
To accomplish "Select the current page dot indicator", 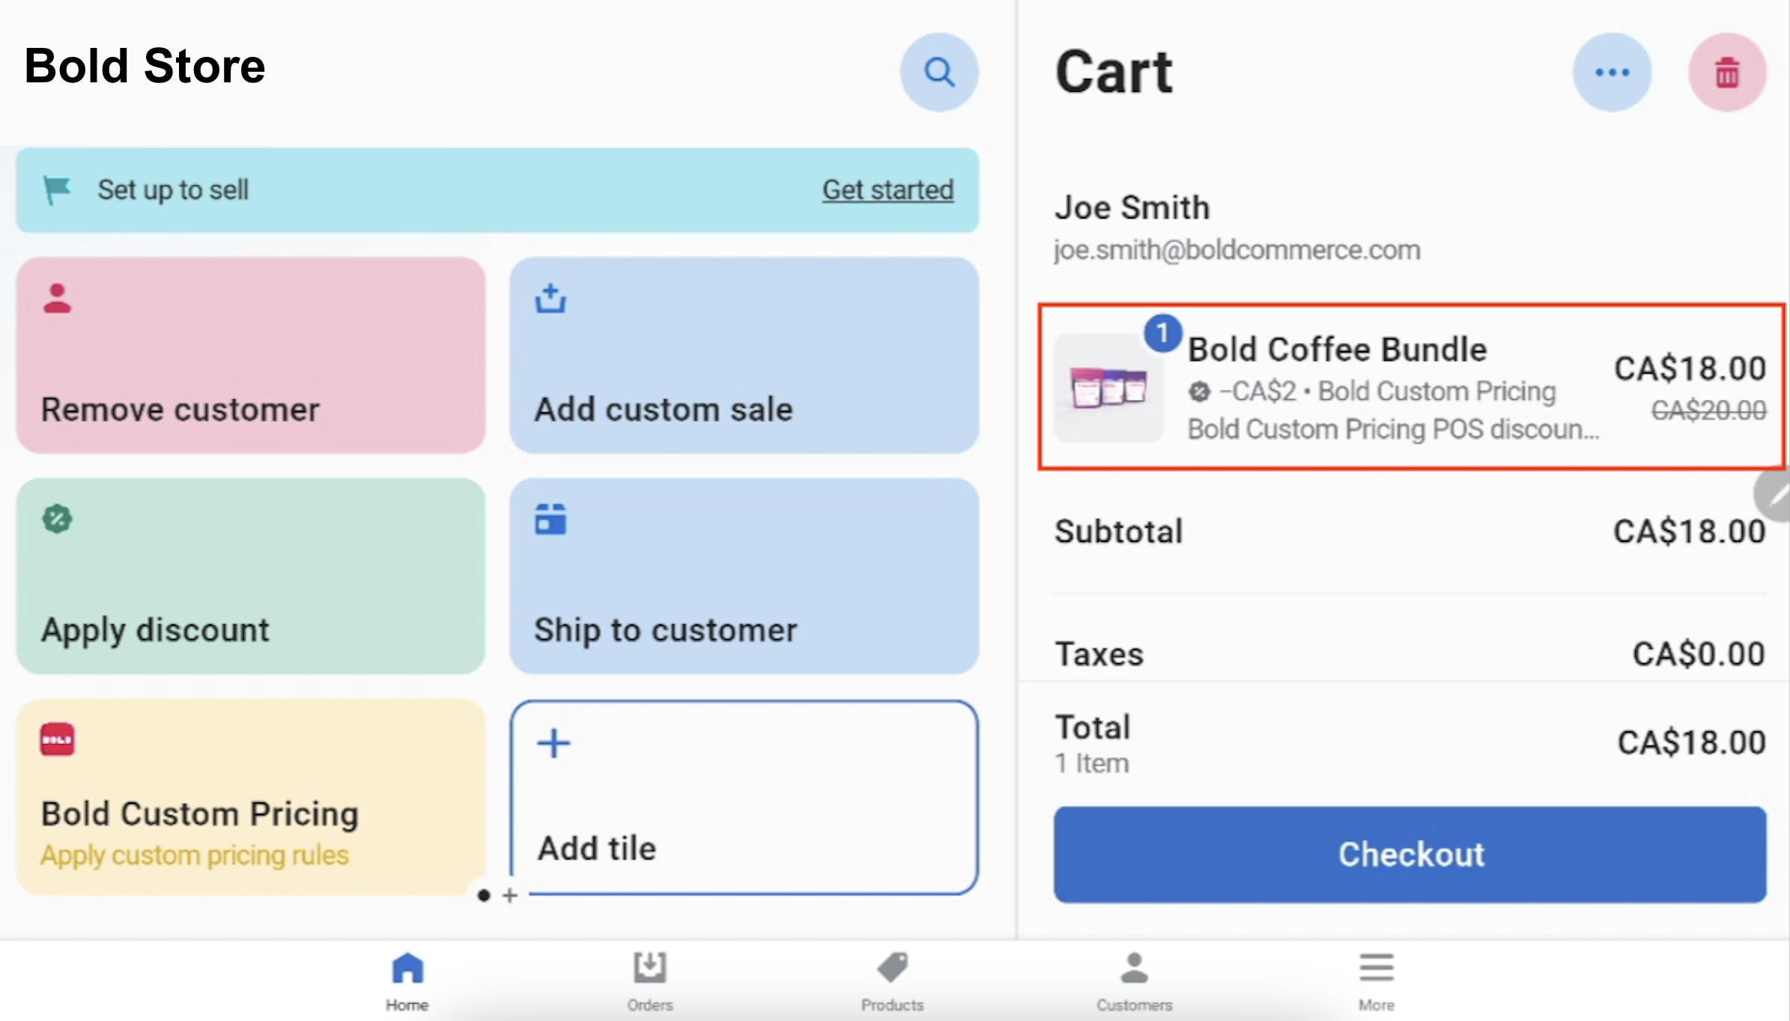I will (484, 895).
